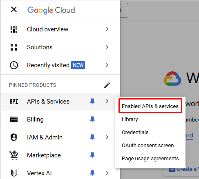Select the IAM & Admin menu item

click(60, 137)
